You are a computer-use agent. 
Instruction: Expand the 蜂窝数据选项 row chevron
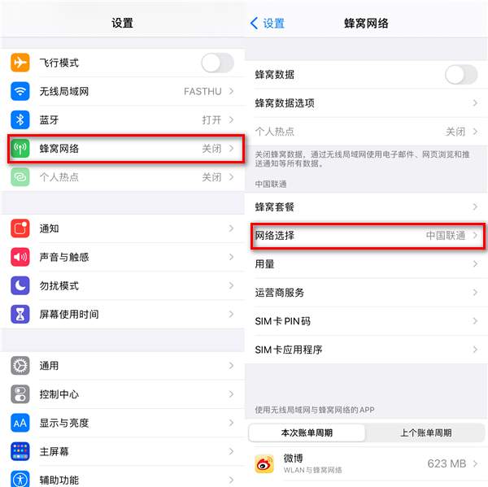tap(475, 103)
